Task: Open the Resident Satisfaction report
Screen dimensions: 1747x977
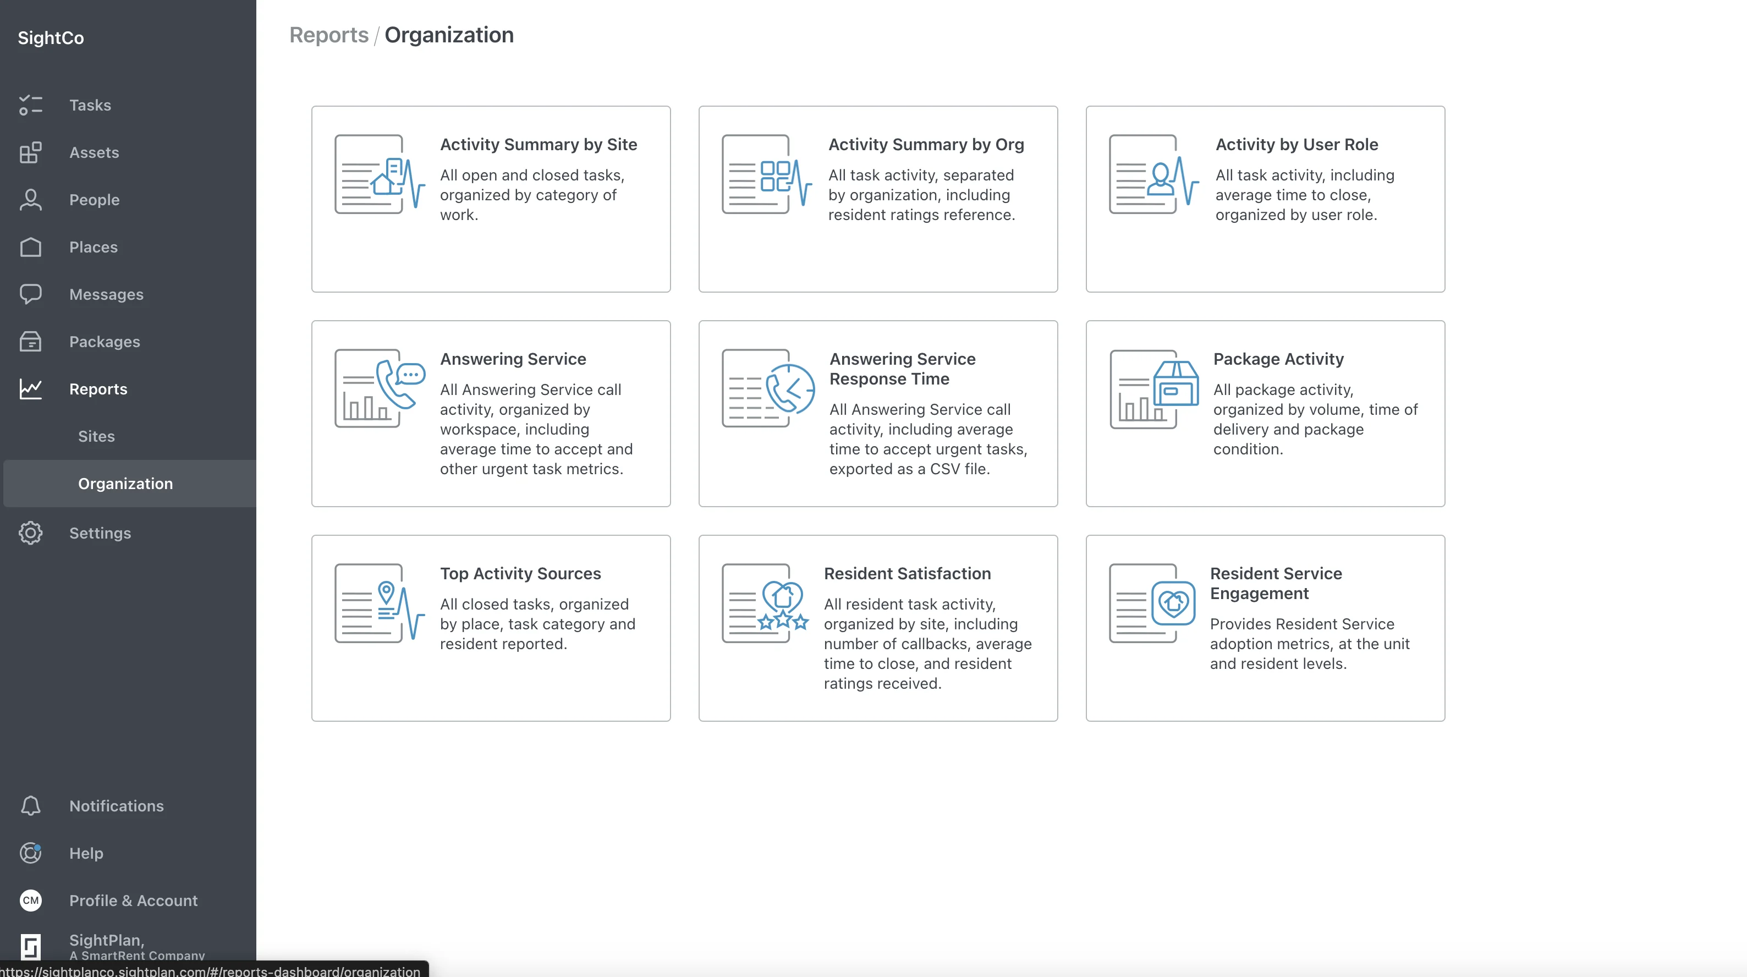Action: [908, 573]
